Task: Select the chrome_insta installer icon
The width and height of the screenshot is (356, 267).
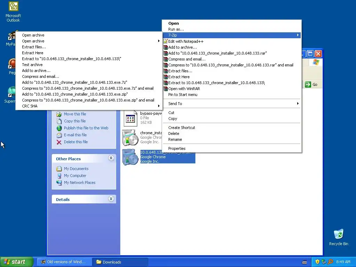Action: (130, 137)
